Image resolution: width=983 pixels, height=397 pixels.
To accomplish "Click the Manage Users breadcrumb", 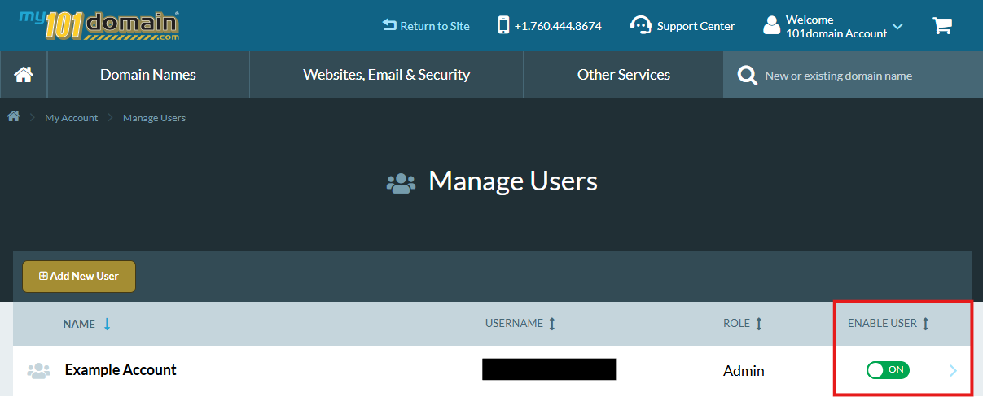I will coord(154,118).
